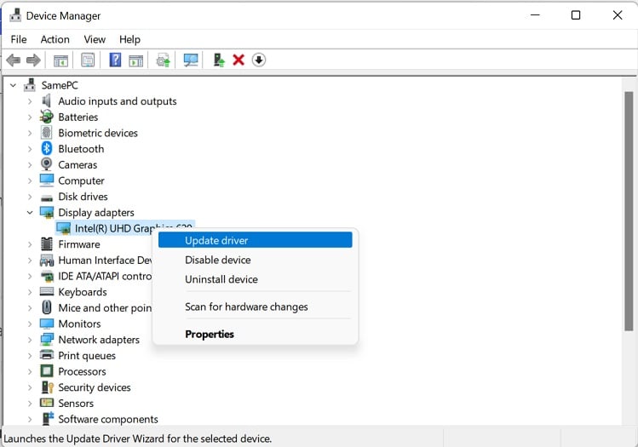Click the vertical scrollbar thumb
Viewport: 638px width, 447px height.
coord(629,211)
